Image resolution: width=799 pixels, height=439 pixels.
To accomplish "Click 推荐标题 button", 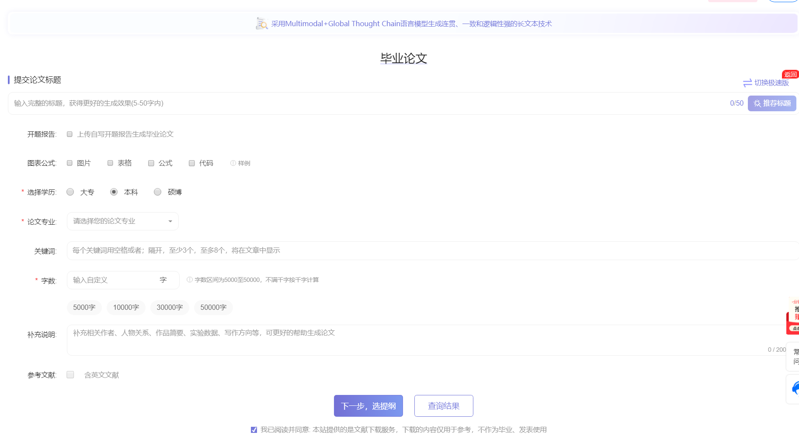I will (x=772, y=103).
